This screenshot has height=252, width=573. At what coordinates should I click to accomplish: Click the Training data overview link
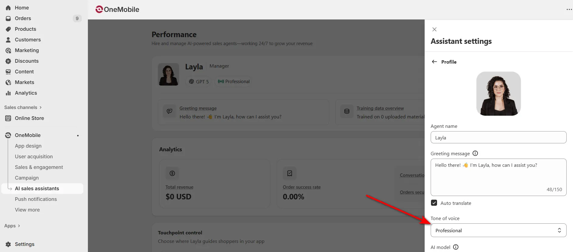[x=380, y=108]
